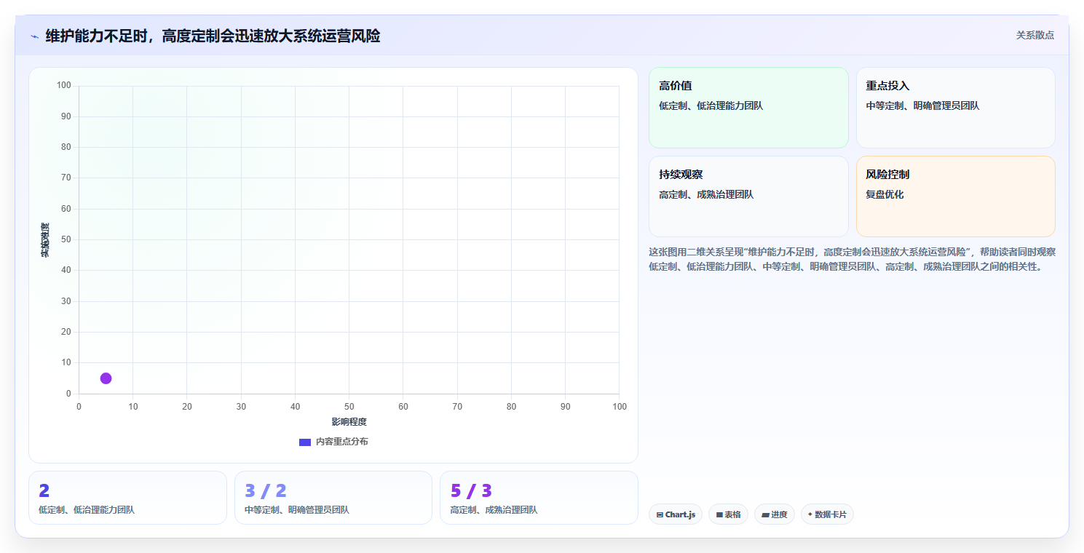Click the x-axis tick label 20
The height and width of the screenshot is (553, 1084).
pos(187,407)
